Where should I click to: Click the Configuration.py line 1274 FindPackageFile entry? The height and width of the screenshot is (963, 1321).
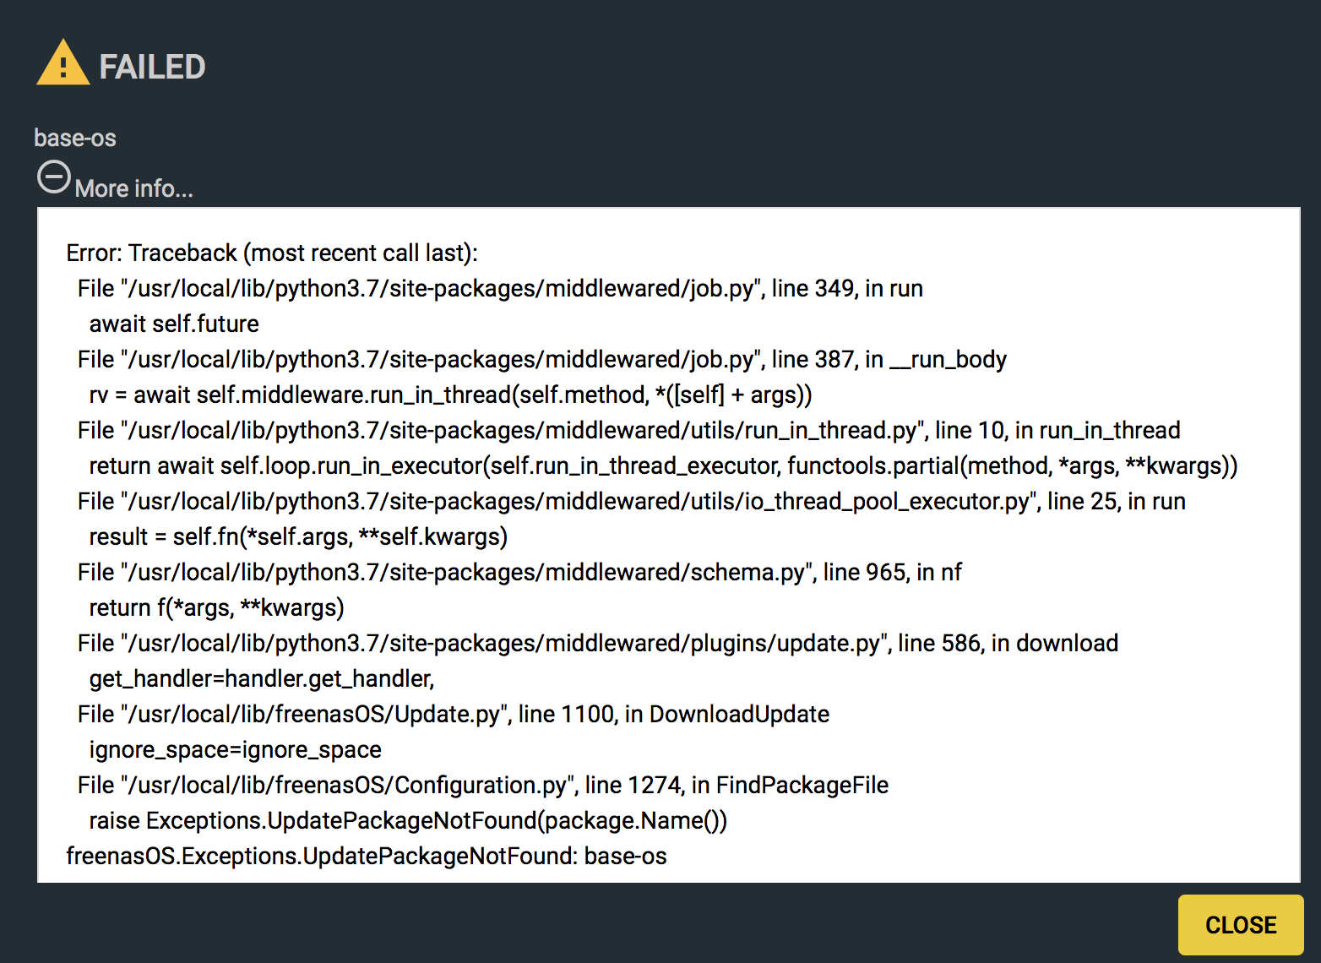click(483, 786)
